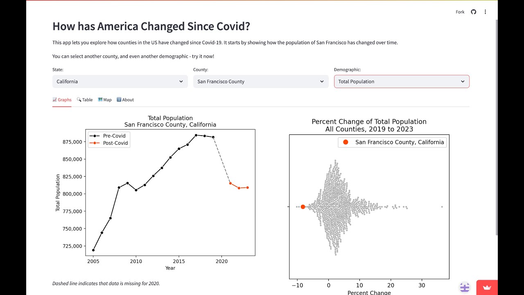Click the purple round icon at bottom right
Image resolution: width=524 pixels, height=295 pixels.
(465, 288)
